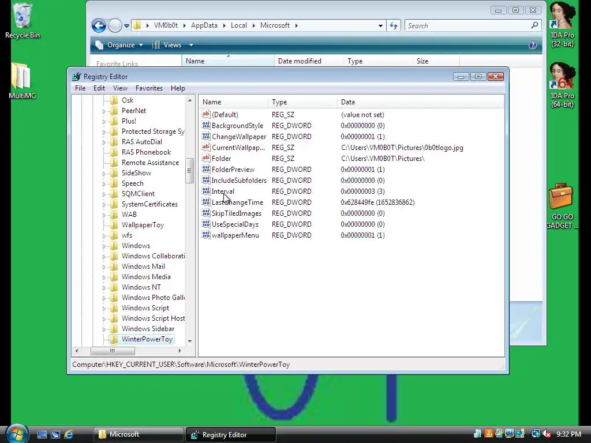
Task: Click the Explorer Forward arrow button
Action: tap(115, 25)
